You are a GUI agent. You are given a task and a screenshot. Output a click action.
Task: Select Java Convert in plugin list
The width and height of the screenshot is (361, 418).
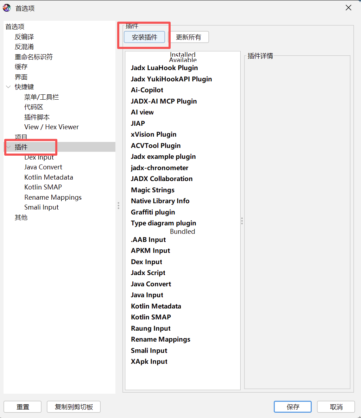[x=151, y=284]
